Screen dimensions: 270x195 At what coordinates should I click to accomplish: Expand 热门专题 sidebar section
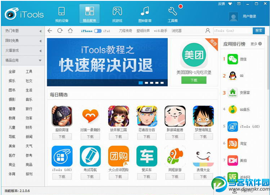click(x=23, y=31)
